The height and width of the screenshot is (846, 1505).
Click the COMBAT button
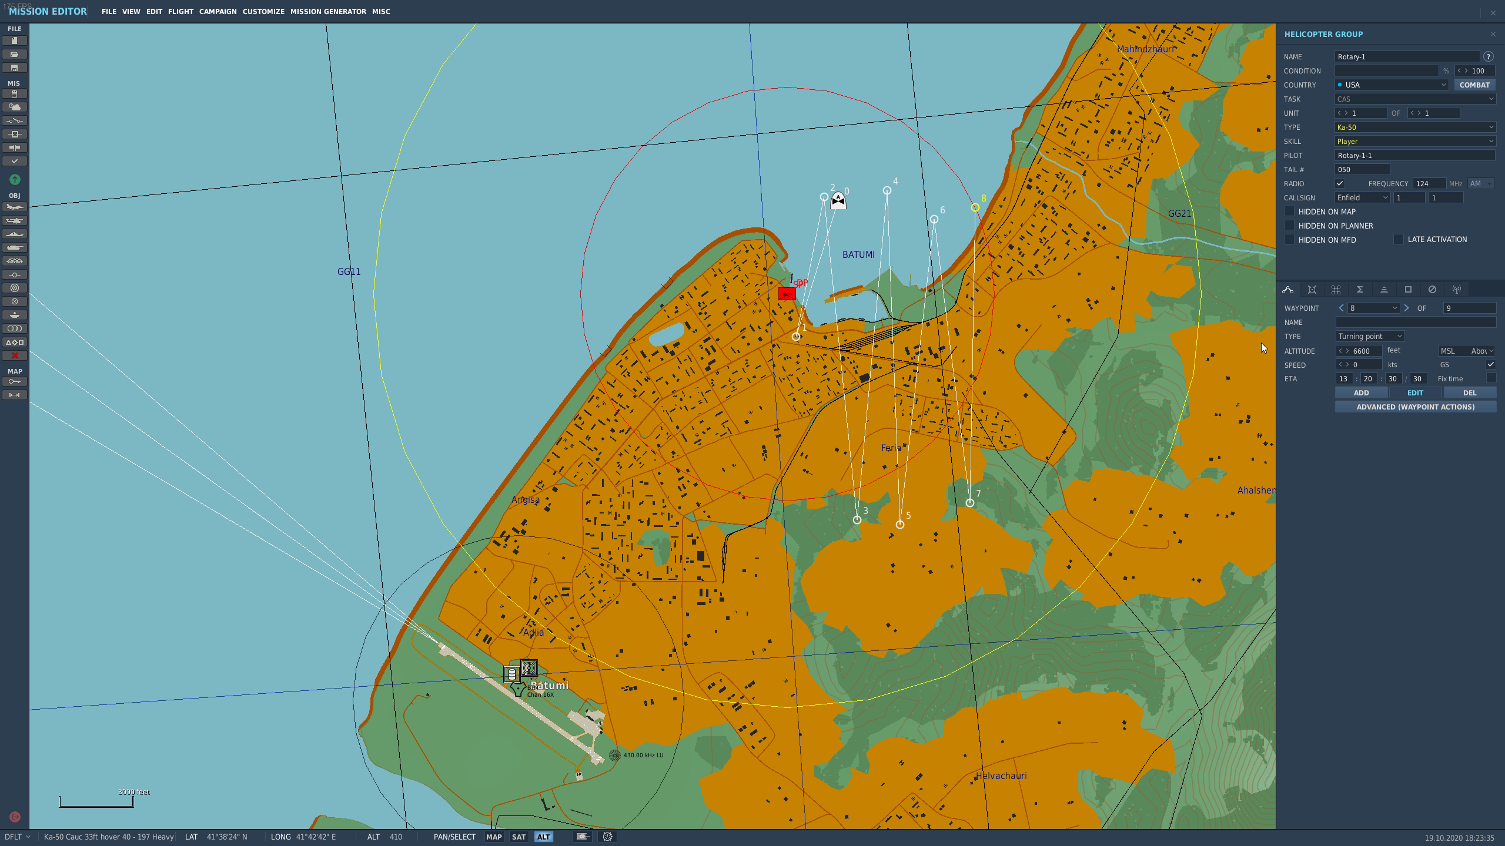pos(1474,85)
